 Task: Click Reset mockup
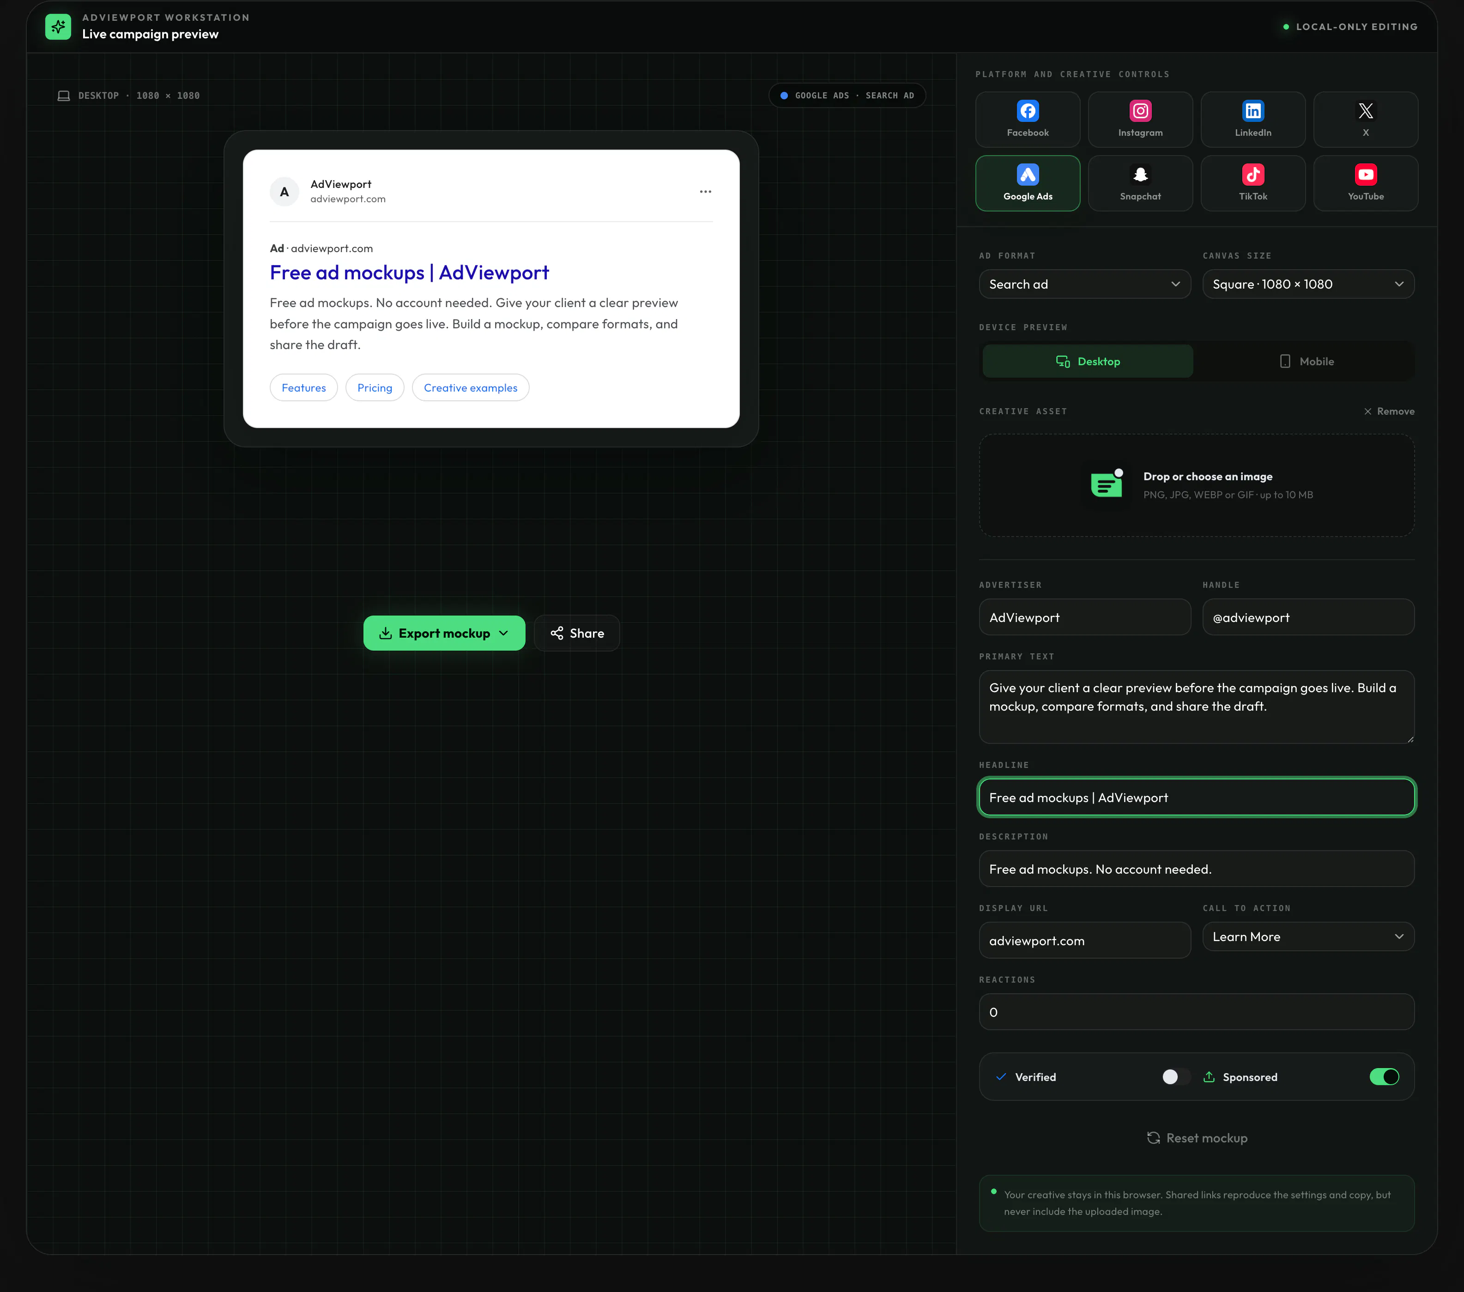(x=1197, y=1137)
